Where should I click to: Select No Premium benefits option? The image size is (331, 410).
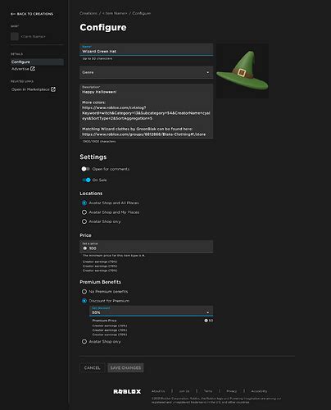tap(84, 291)
